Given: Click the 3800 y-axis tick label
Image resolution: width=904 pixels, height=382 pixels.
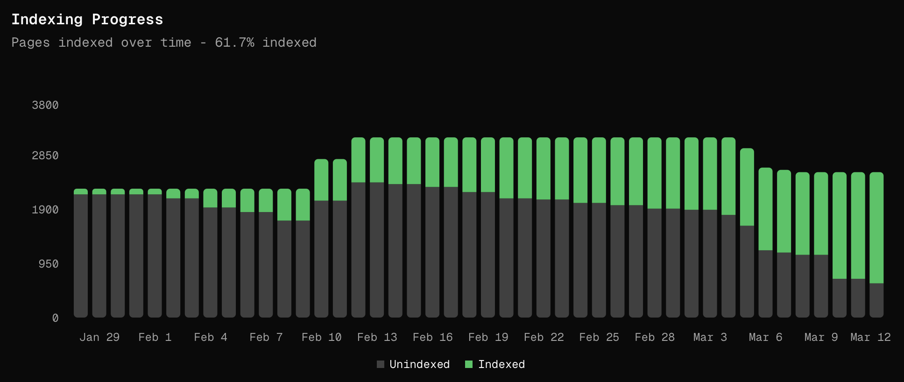Looking at the screenshot, I should 45,105.
